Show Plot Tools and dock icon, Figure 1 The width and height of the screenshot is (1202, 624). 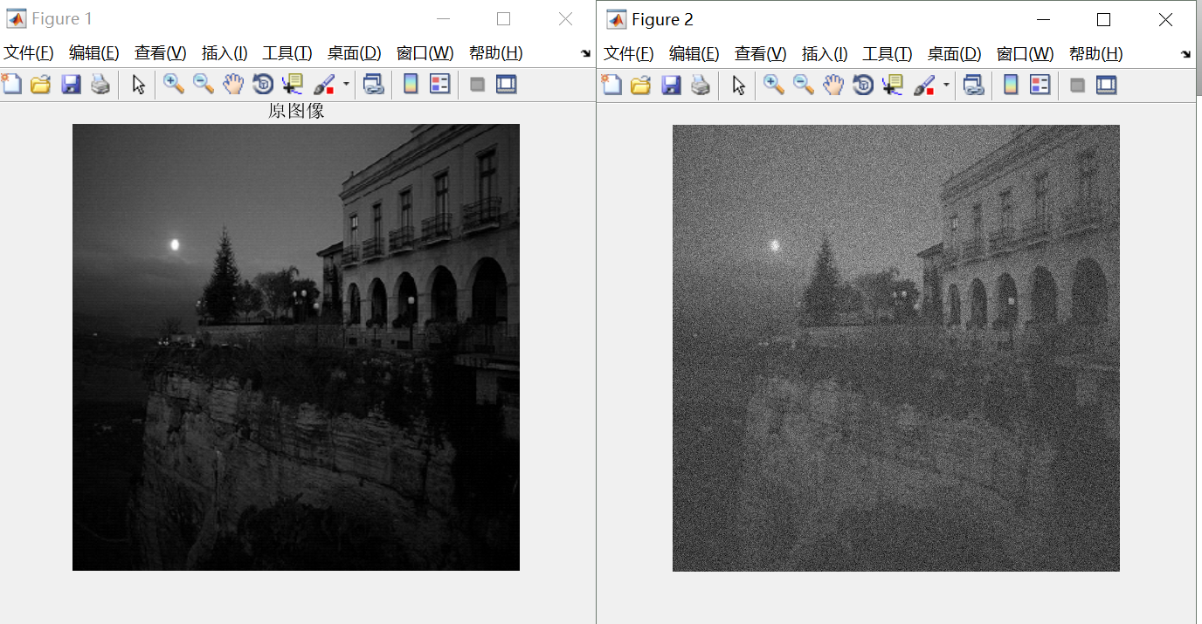coord(507,85)
